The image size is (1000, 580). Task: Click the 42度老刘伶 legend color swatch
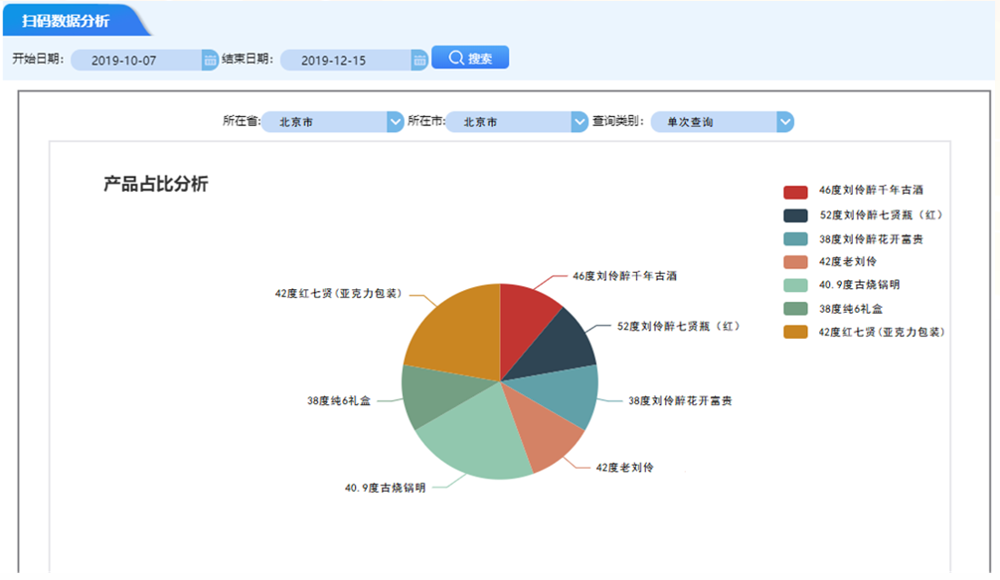point(795,262)
